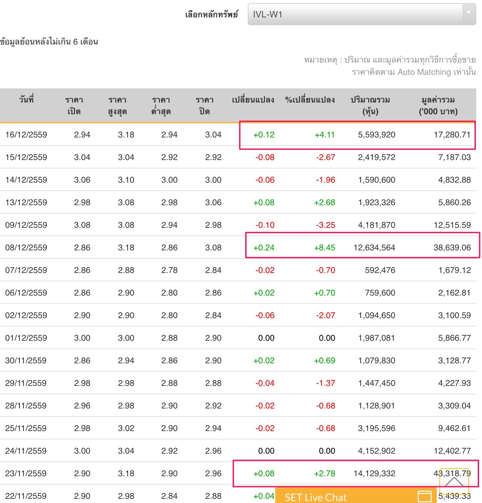The height and width of the screenshot is (503, 482).
Task: Tap the scroll-to-top arrow icon
Action: pos(454,481)
